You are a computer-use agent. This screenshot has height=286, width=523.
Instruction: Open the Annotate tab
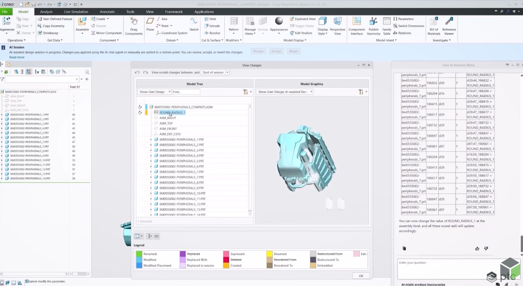(107, 12)
